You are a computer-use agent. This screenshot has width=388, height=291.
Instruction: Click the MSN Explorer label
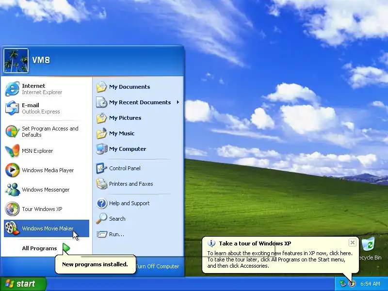37,151
